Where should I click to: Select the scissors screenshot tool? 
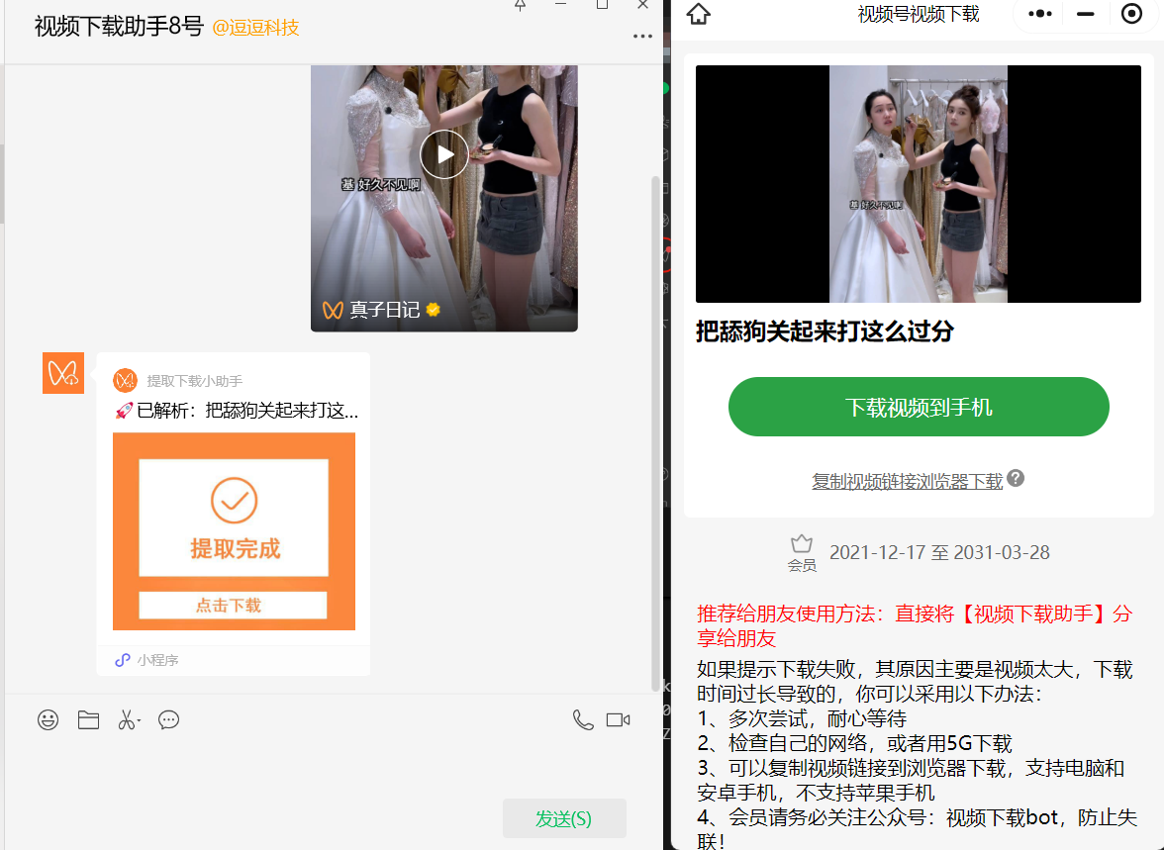click(x=128, y=720)
